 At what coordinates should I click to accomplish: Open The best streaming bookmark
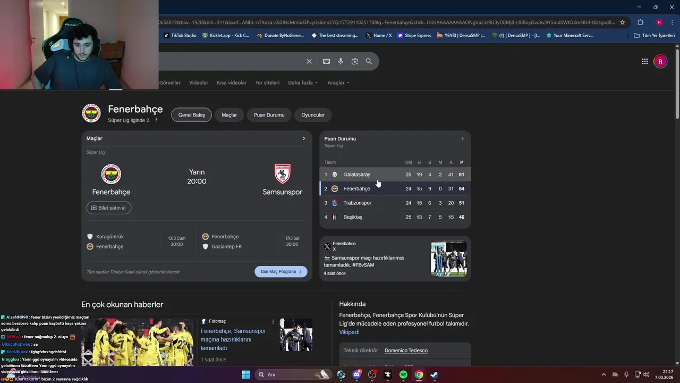coord(335,36)
